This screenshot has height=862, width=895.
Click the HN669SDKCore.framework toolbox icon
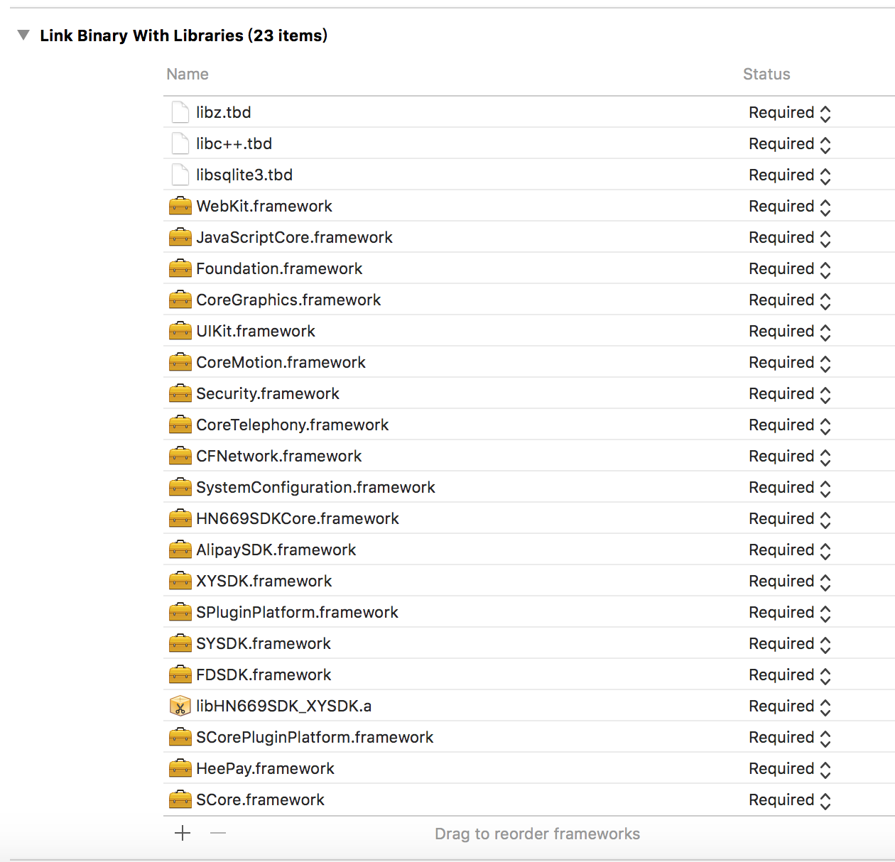[x=180, y=518]
